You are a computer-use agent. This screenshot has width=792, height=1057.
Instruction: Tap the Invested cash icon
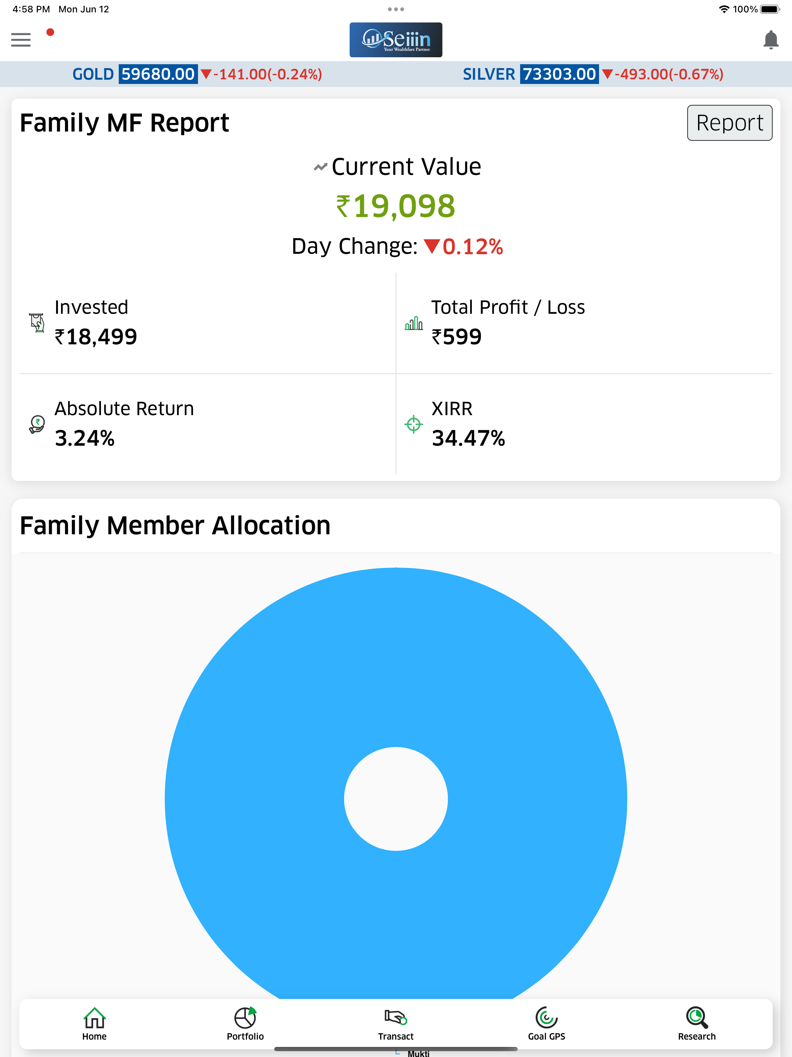click(x=37, y=323)
